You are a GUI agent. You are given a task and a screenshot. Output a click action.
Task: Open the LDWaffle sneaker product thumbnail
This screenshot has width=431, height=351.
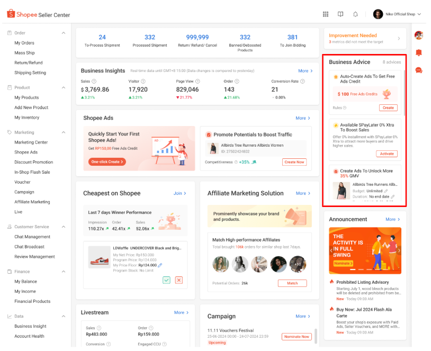(x=99, y=257)
